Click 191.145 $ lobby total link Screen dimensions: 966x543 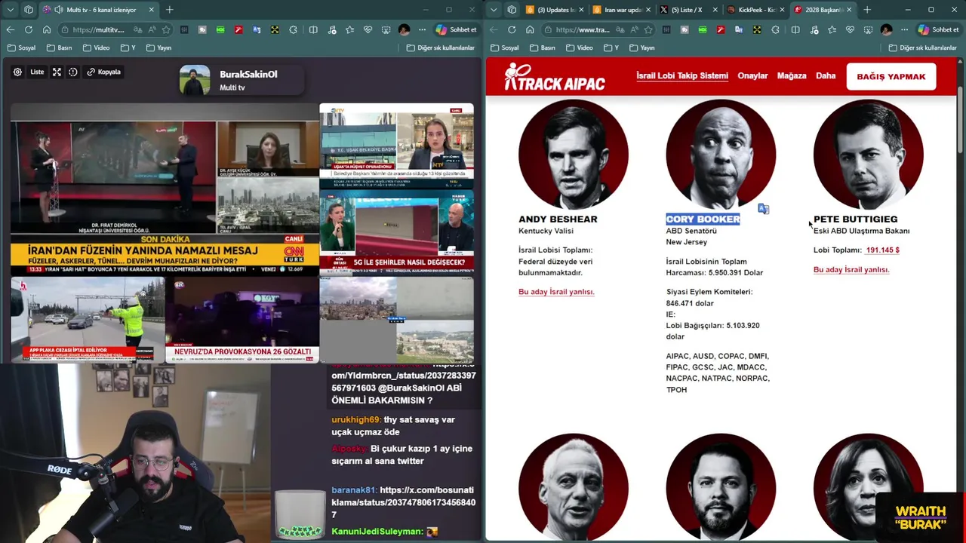883,250
